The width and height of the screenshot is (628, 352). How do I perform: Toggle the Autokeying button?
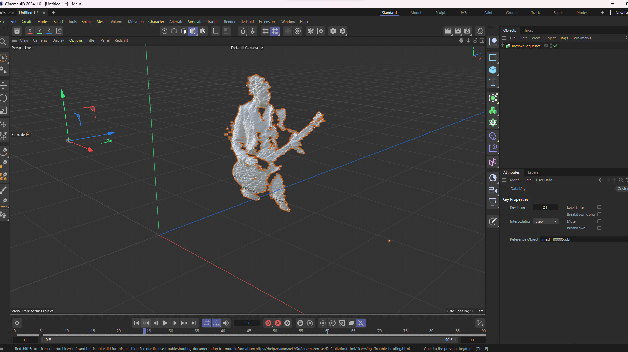[x=278, y=323]
